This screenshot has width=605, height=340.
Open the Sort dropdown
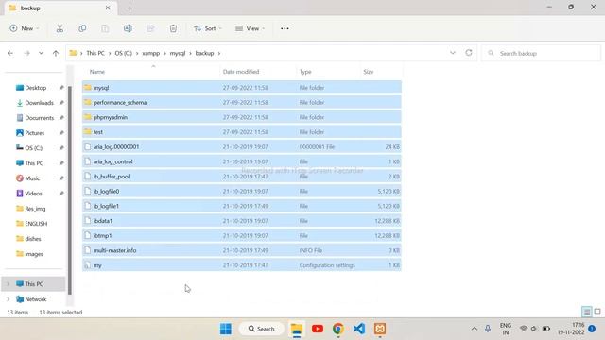(x=208, y=28)
